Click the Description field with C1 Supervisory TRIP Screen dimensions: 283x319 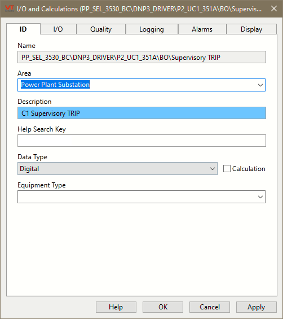[x=141, y=113]
